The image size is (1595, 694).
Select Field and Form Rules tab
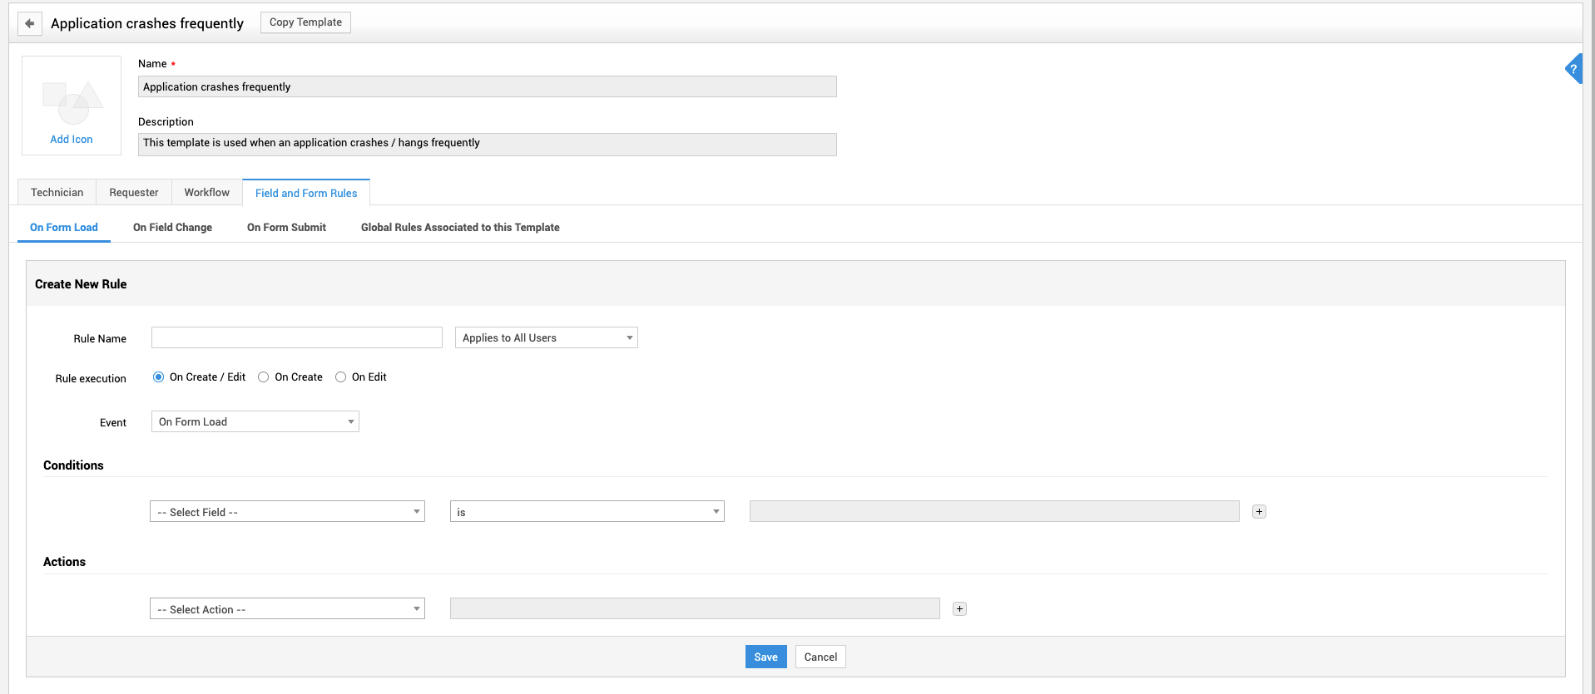pyautogui.click(x=306, y=193)
